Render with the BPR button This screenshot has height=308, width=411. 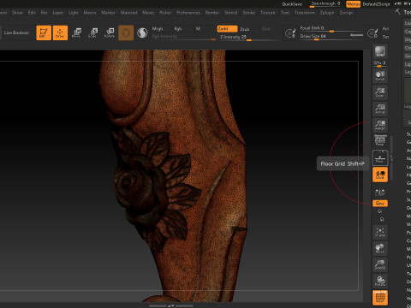click(380, 51)
